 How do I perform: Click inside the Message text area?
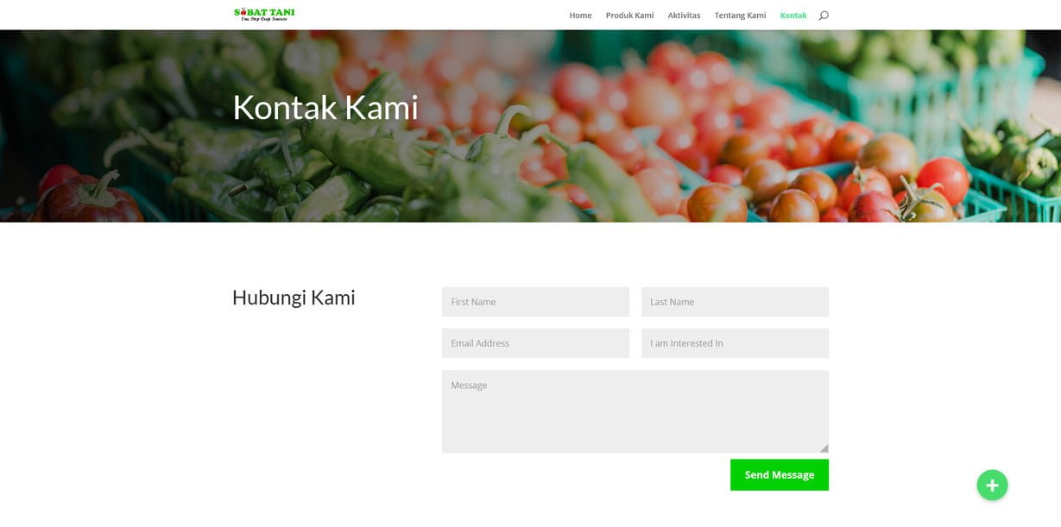point(635,411)
